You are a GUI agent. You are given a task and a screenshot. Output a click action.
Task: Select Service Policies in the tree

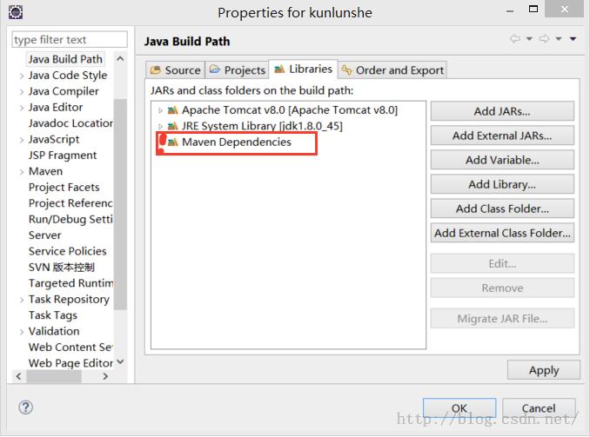click(67, 251)
